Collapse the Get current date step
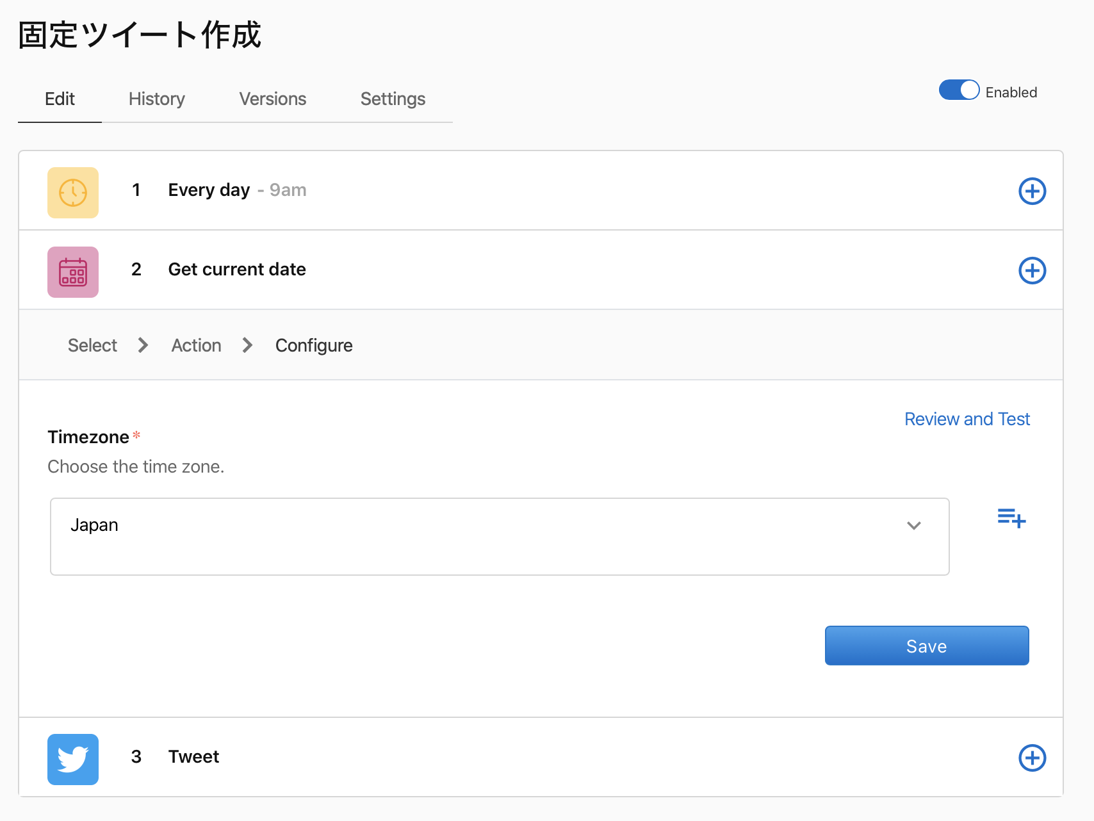 point(236,270)
